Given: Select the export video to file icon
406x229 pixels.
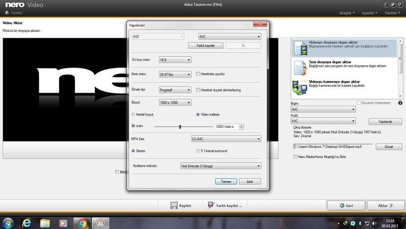Looking at the screenshot, I should click(300, 48).
